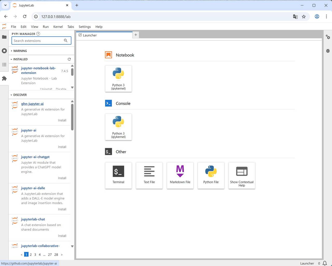Screen dimensions: 332x266
Task: Open the Kernel menu
Action: tap(58, 27)
